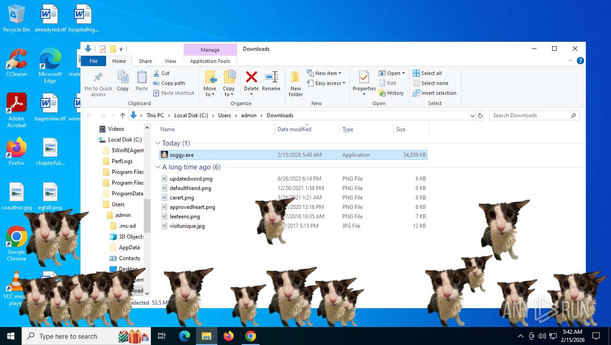Click Users in address breadcrumb
Image resolution: width=611 pixels, height=345 pixels.
tap(225, 115)
